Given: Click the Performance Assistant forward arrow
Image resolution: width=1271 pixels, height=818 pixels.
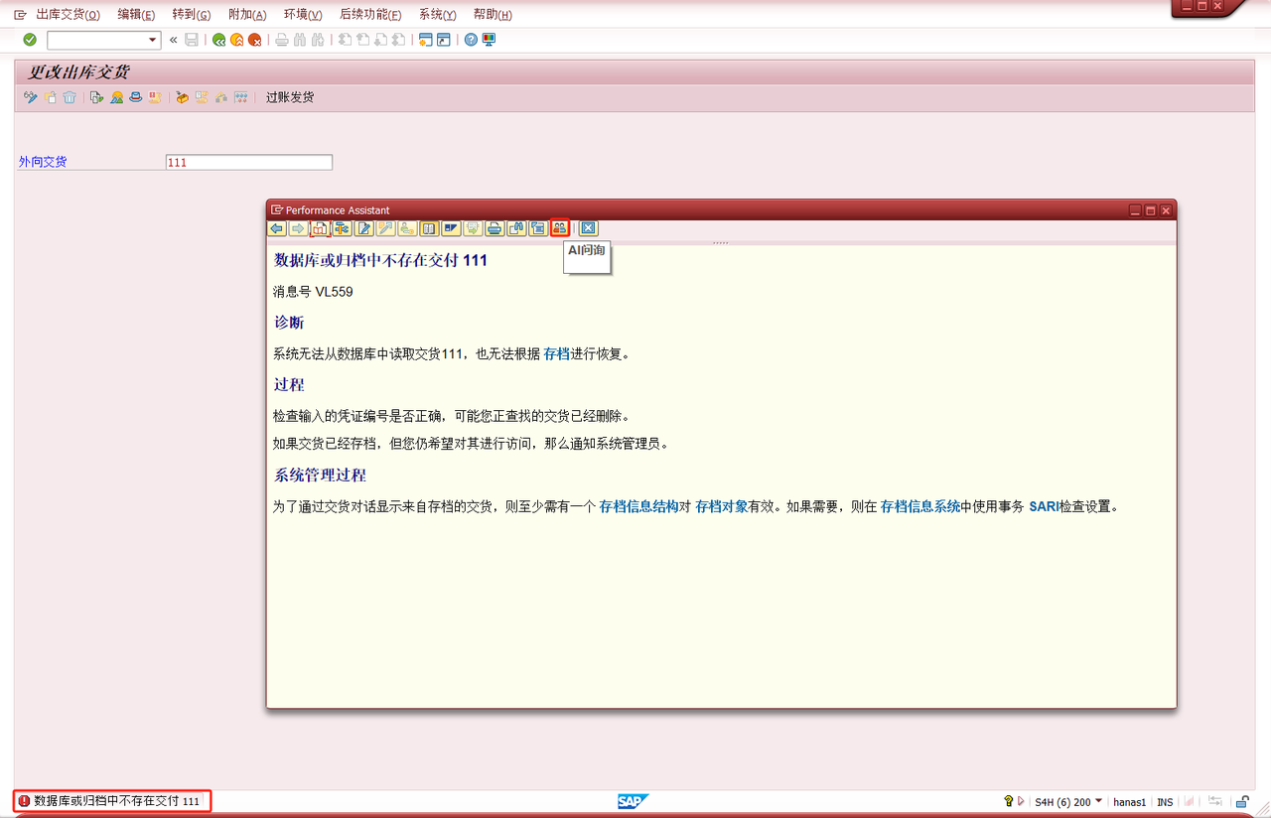Looking at the screenshot, I should (298, 228).
